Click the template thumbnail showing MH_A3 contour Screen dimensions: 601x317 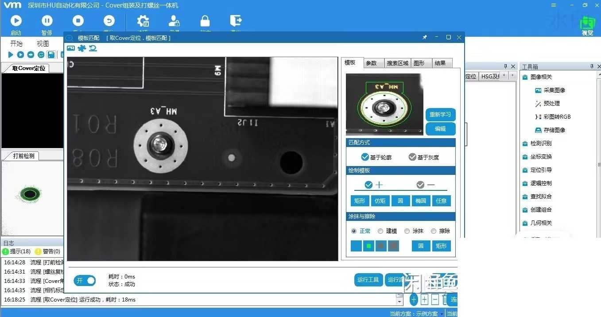pyautogui.click(x=384, y=104)
